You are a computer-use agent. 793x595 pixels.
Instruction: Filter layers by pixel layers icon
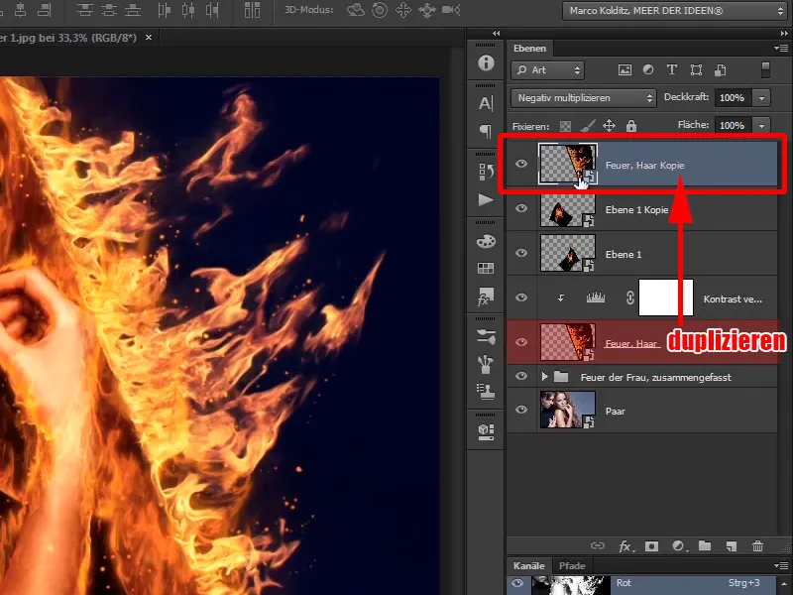[624, 70]
